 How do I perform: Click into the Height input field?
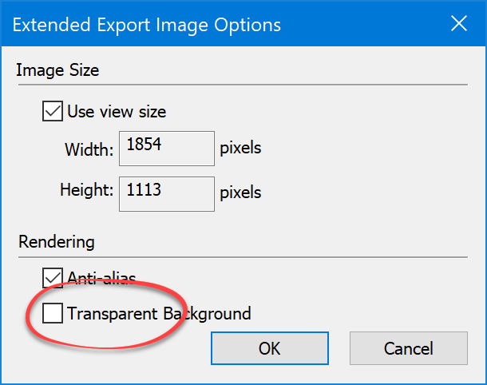coord(166,192)
